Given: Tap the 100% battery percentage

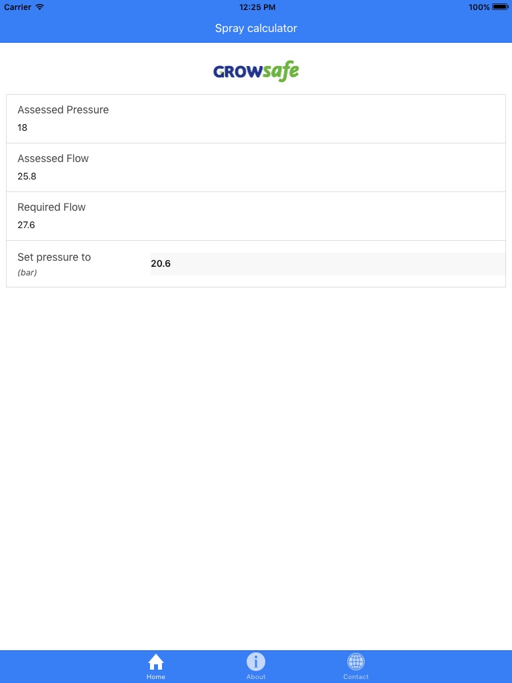Looking at the screenshot, I should pyautogui.click(x=479, y=7).
